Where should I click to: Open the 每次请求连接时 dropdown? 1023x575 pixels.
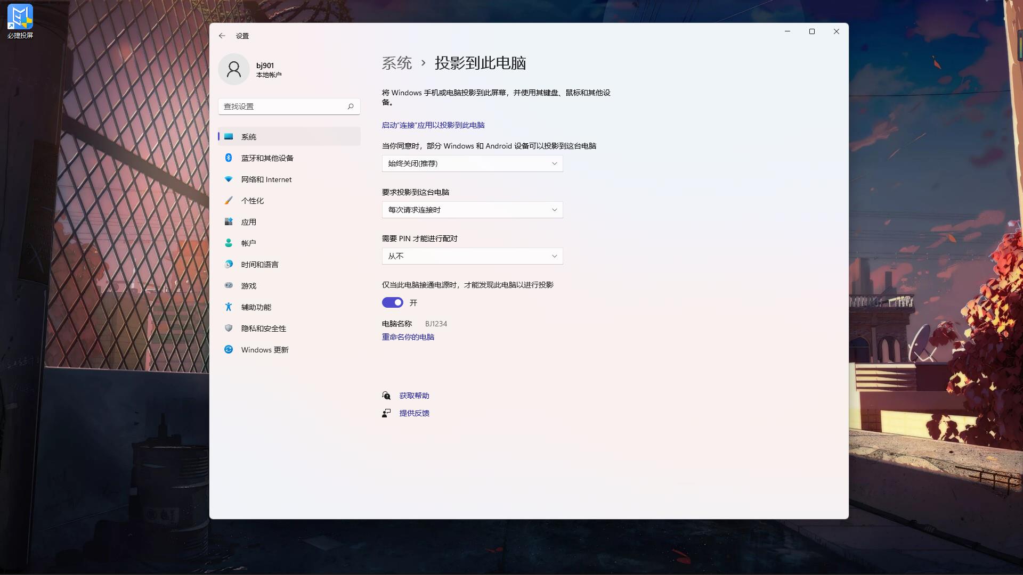point(472,210)
